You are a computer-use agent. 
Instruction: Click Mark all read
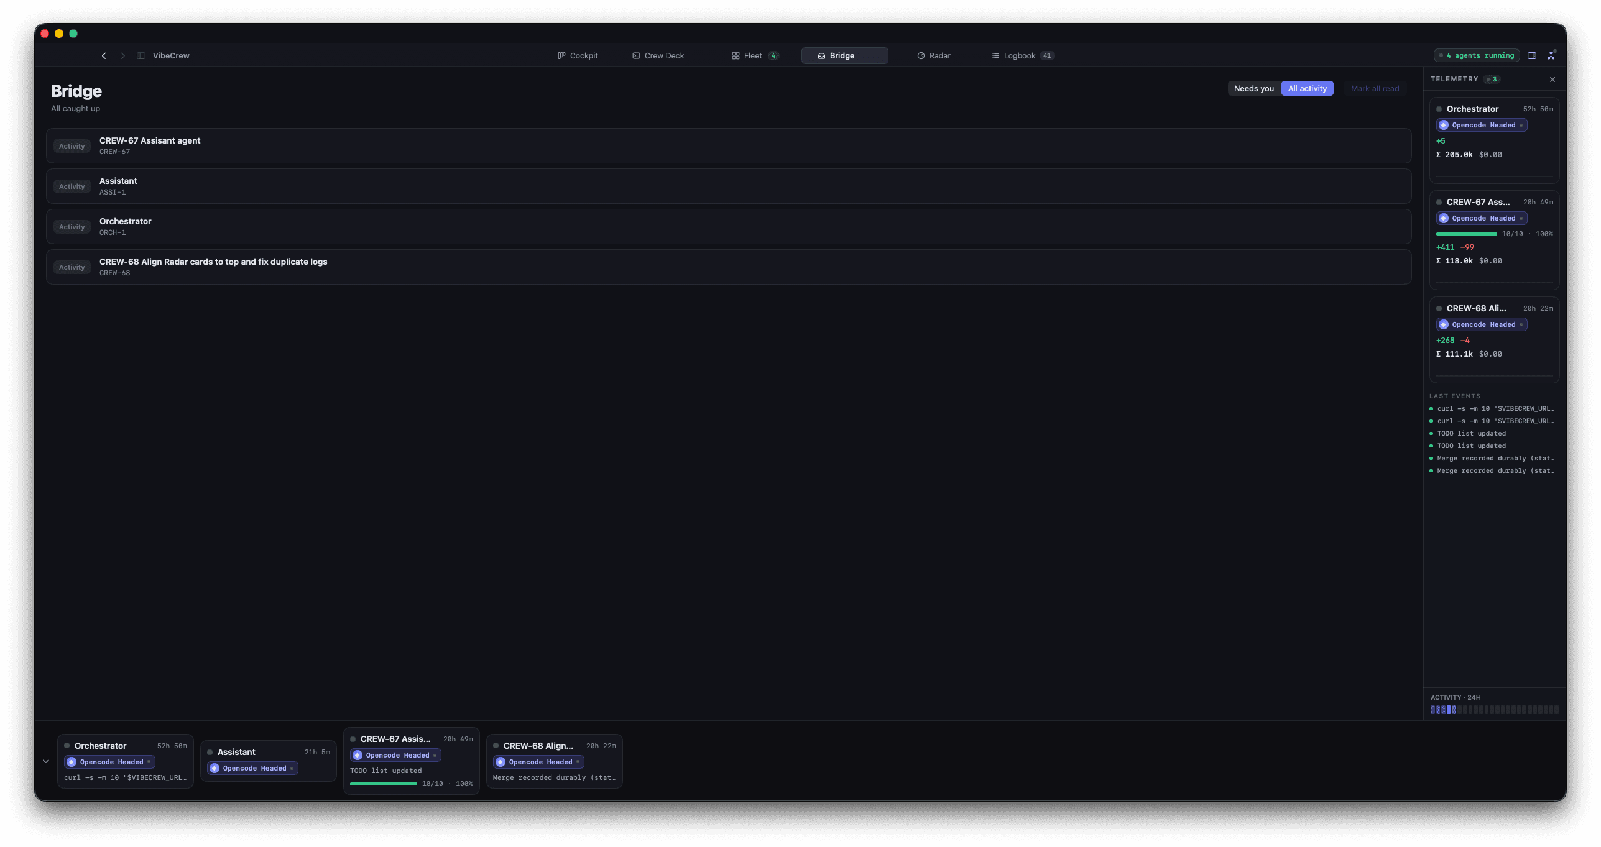click(1375, 89)
